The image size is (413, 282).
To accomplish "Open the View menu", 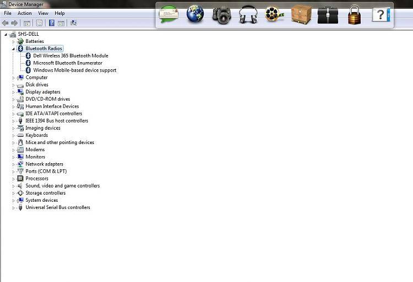I will pos(43,13).
